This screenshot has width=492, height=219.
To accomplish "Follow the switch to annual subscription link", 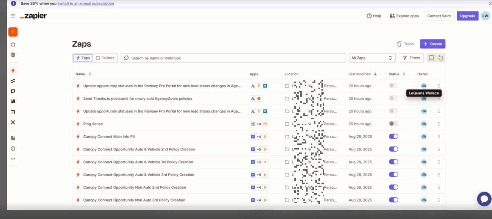I will [x=86, y=4].
